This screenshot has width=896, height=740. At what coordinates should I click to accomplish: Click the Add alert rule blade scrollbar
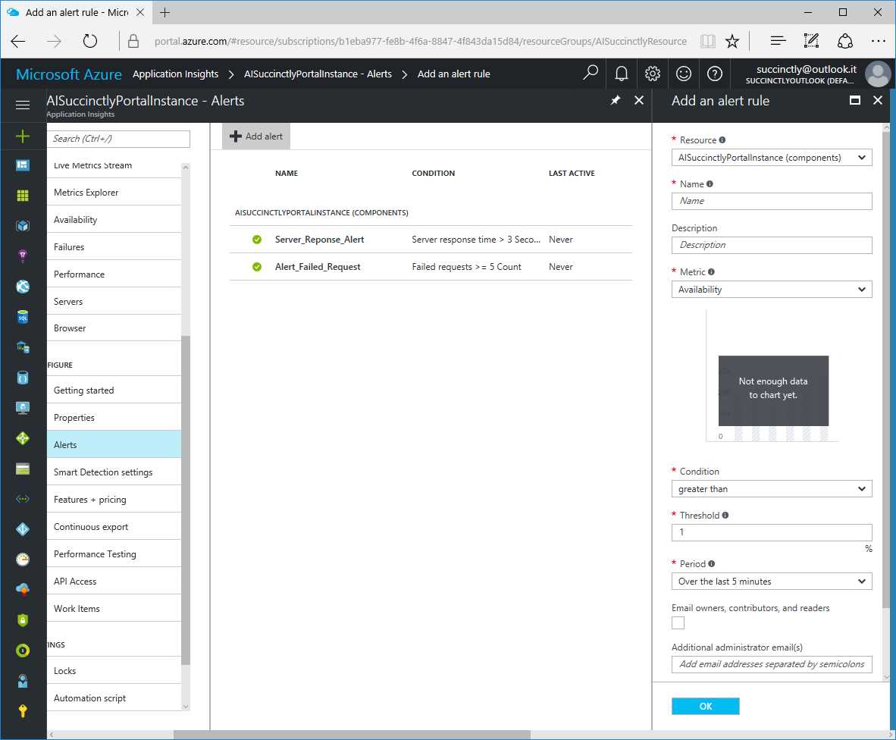885,368
